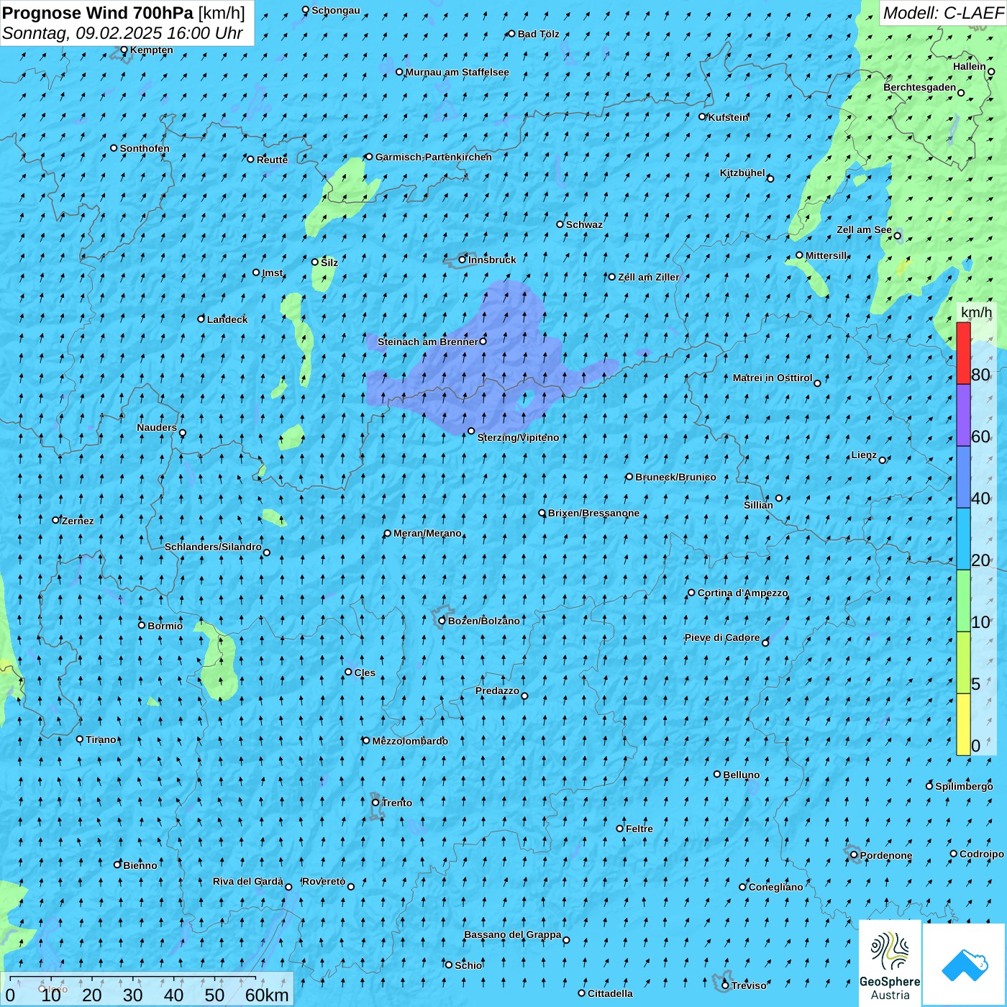Select the Tirano label

tap(101, 739)
